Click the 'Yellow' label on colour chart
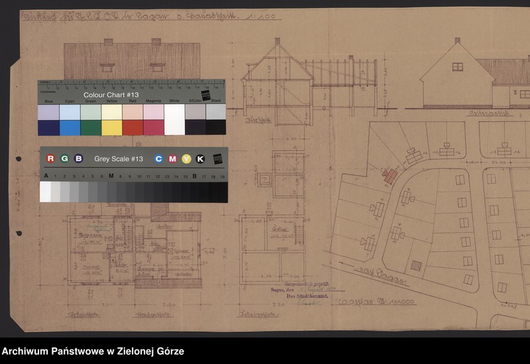This screenshot has height=364, width=530. 111,101
